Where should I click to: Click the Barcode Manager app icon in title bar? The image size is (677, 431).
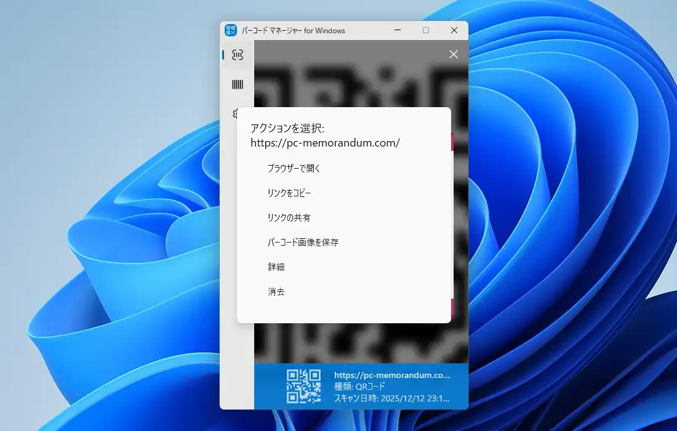[231, 30]
